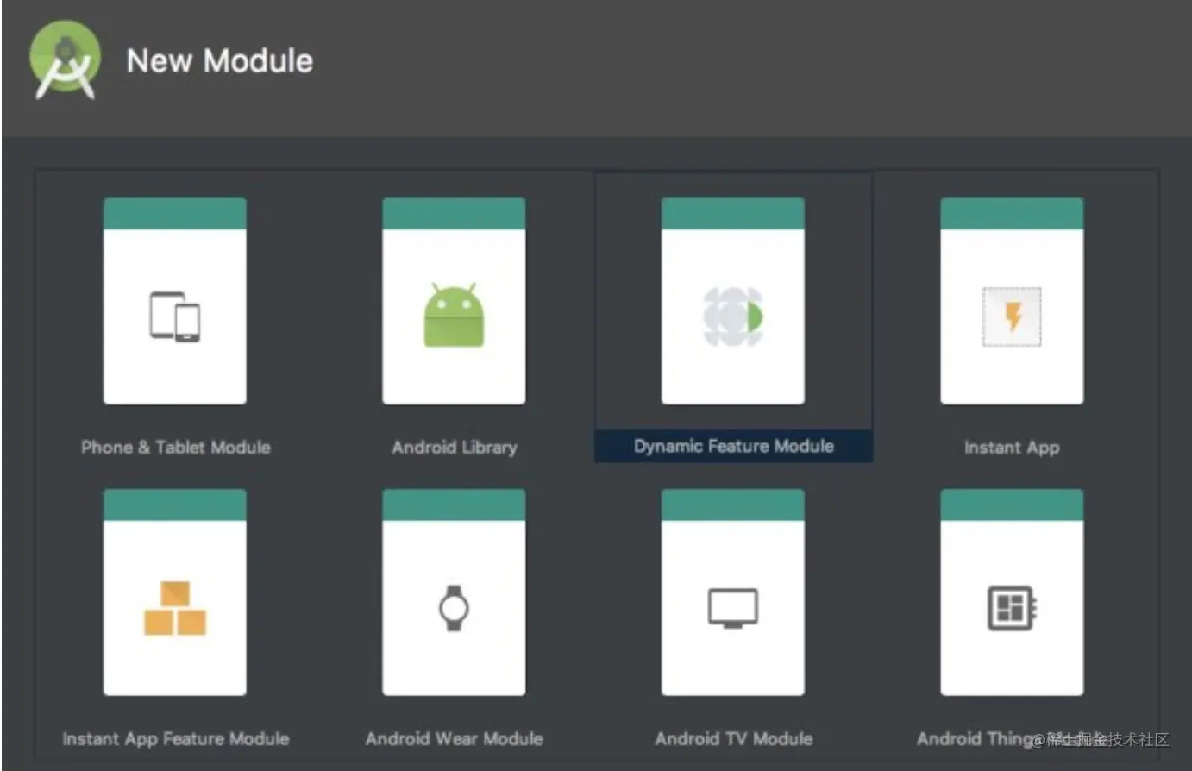
Task: Click the 'Android Wear Module' label
Action: click(455, 739)
